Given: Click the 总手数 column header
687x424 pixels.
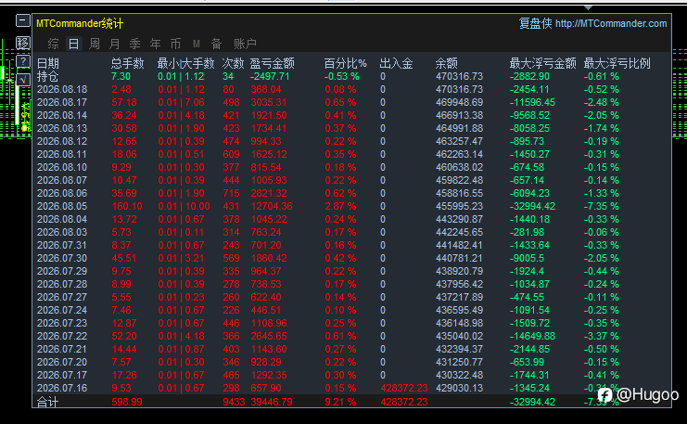Looking at the screenshot, I should (x=128, y=63).
